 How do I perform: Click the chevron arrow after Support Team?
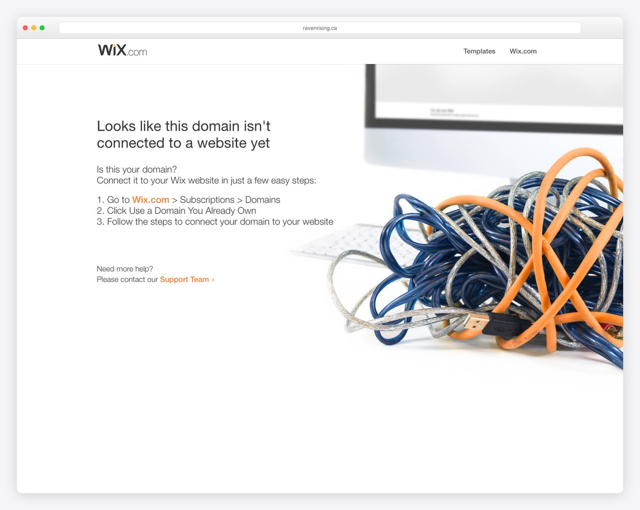[213, 279]
